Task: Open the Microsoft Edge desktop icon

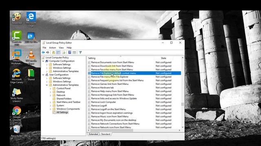Action: point(31,19)
